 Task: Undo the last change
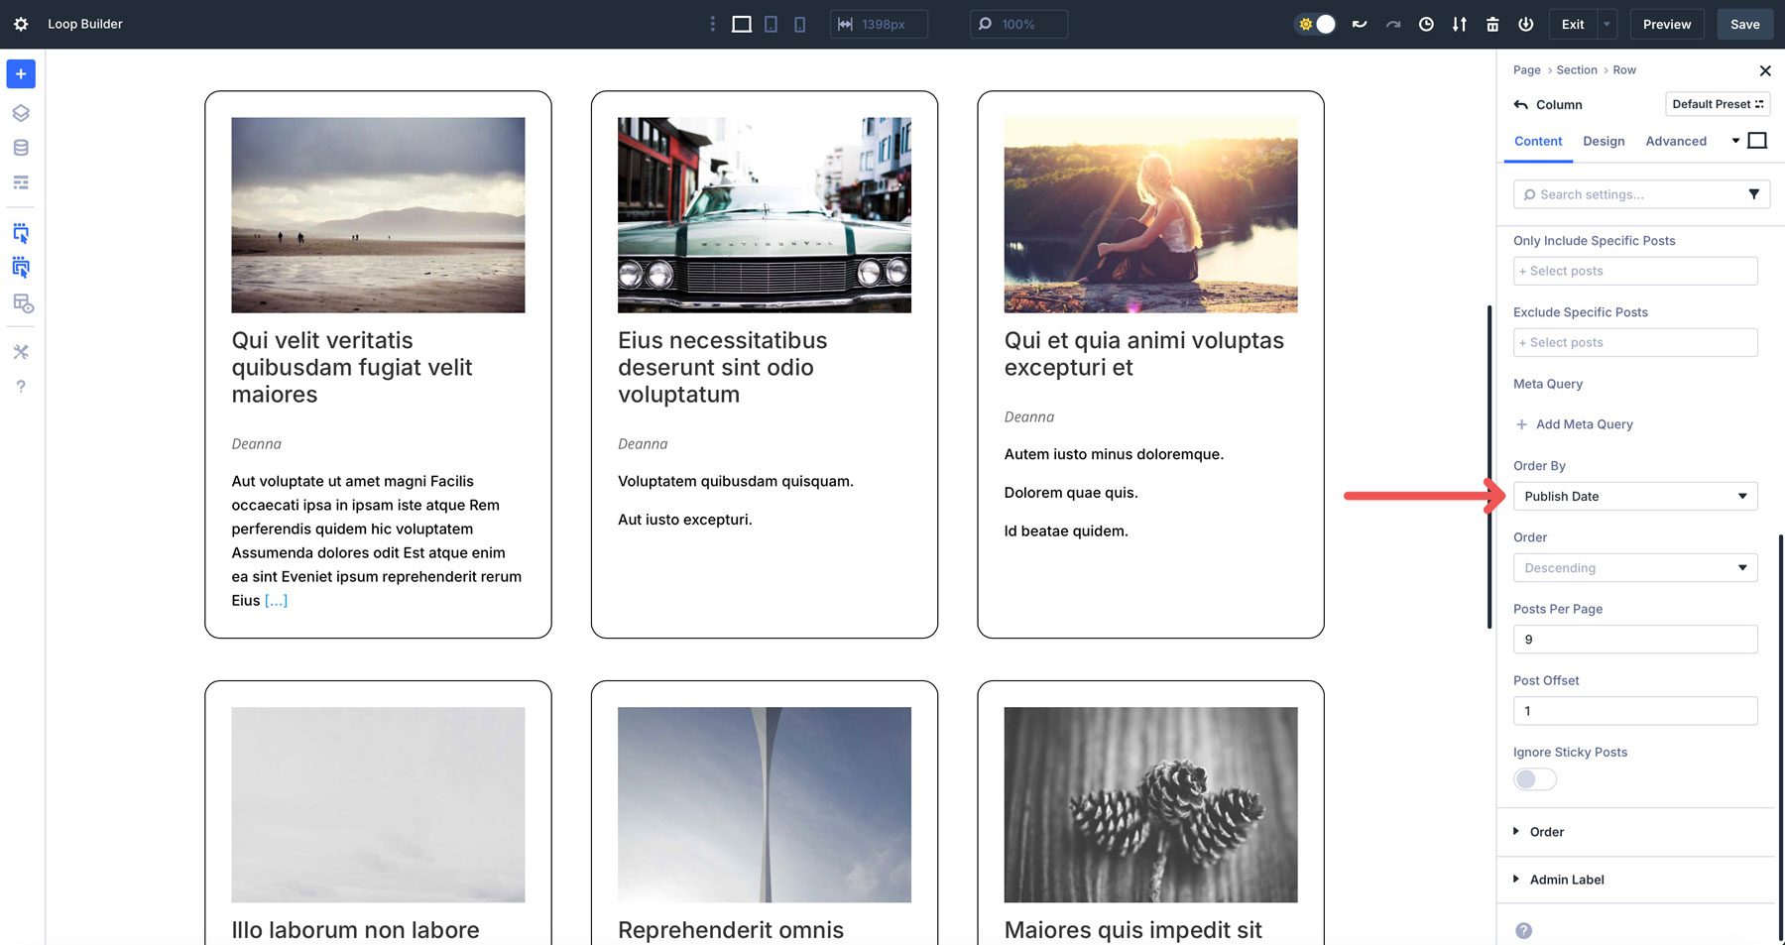coord(1360,23)
